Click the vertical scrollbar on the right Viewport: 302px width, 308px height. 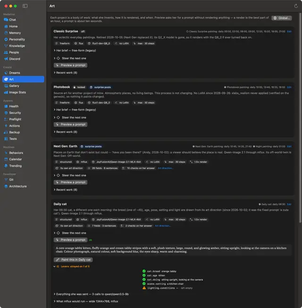[300, 118]
